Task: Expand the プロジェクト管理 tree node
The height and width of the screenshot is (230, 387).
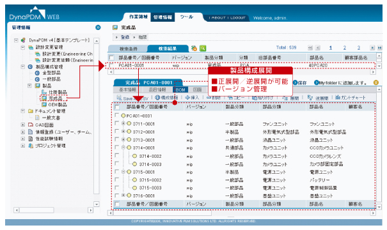Action: [22, 146]
